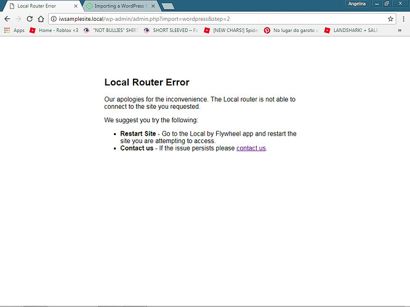
Task: Open the '"NOT BULLIES" SHIRT' bookmark
Action: coord(111,30)
